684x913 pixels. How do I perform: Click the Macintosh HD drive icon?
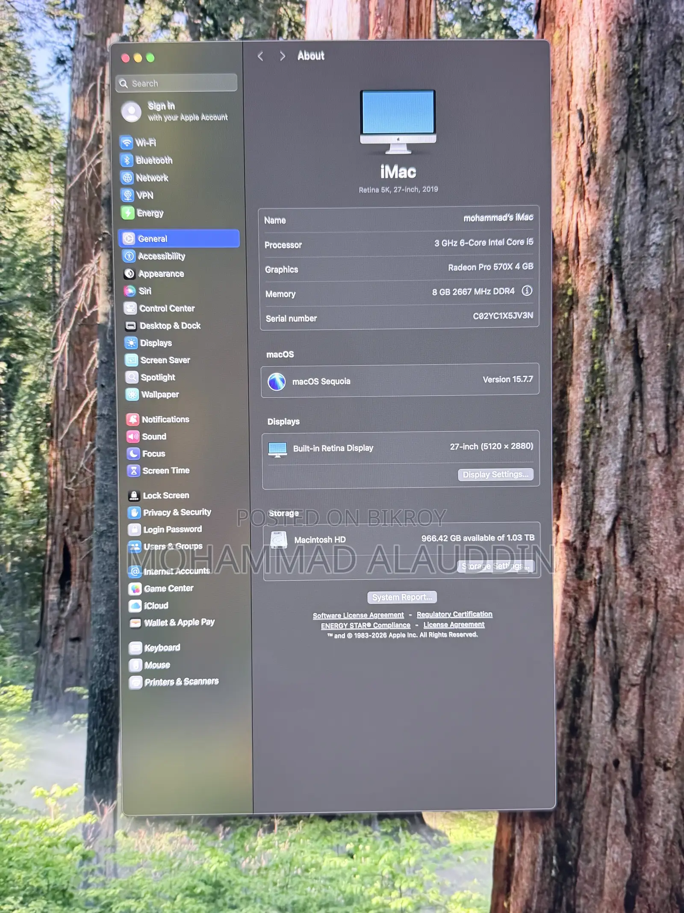279,540
